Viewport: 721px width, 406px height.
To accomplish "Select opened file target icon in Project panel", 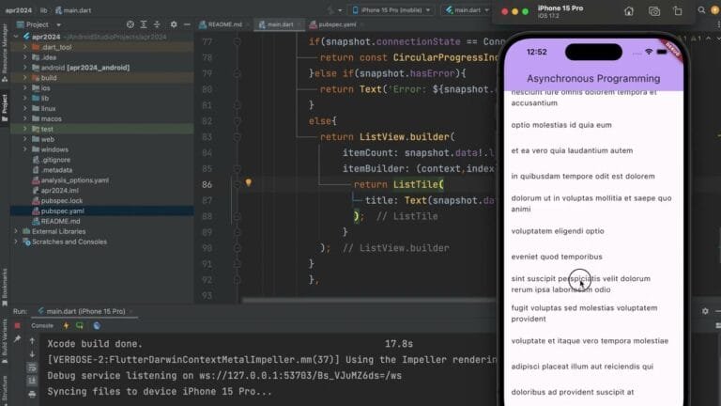I will point(130,24).
